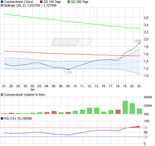Click the light blue Bollinger legend swatch
The width and height of the screenshot is (155, 146).
click(2, 5)
